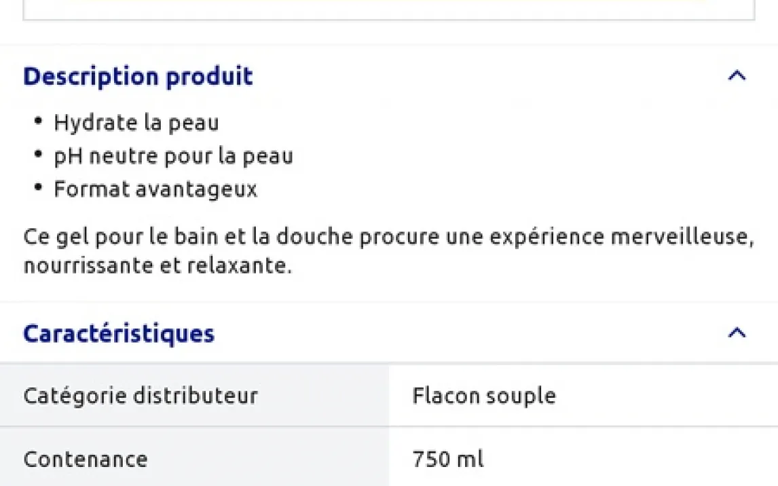The height and width of the screenshot is (486, 778).
Task: Select the 'Flacon souple' value cell
Action: pos(584,396)
